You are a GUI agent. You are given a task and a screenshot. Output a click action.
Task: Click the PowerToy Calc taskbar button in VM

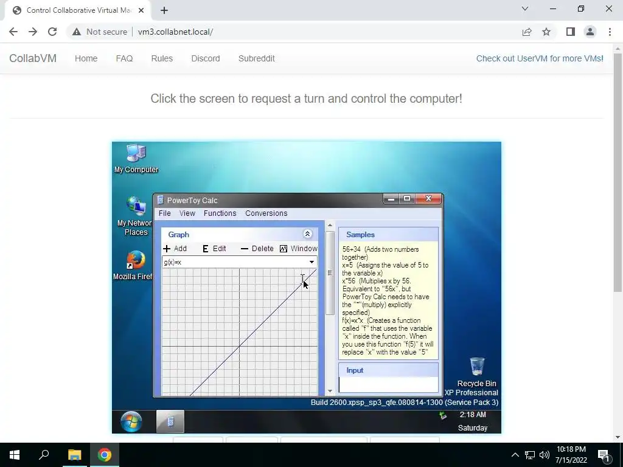tap(170, 421)
